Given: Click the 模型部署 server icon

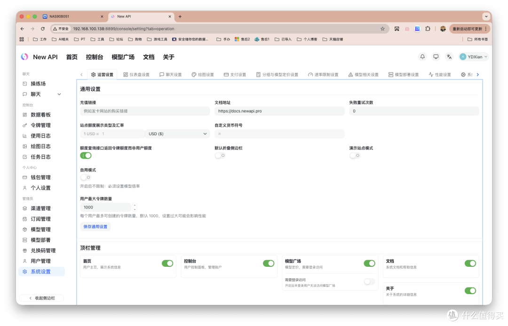Looking at the screenshot, I should pos(24,240).
